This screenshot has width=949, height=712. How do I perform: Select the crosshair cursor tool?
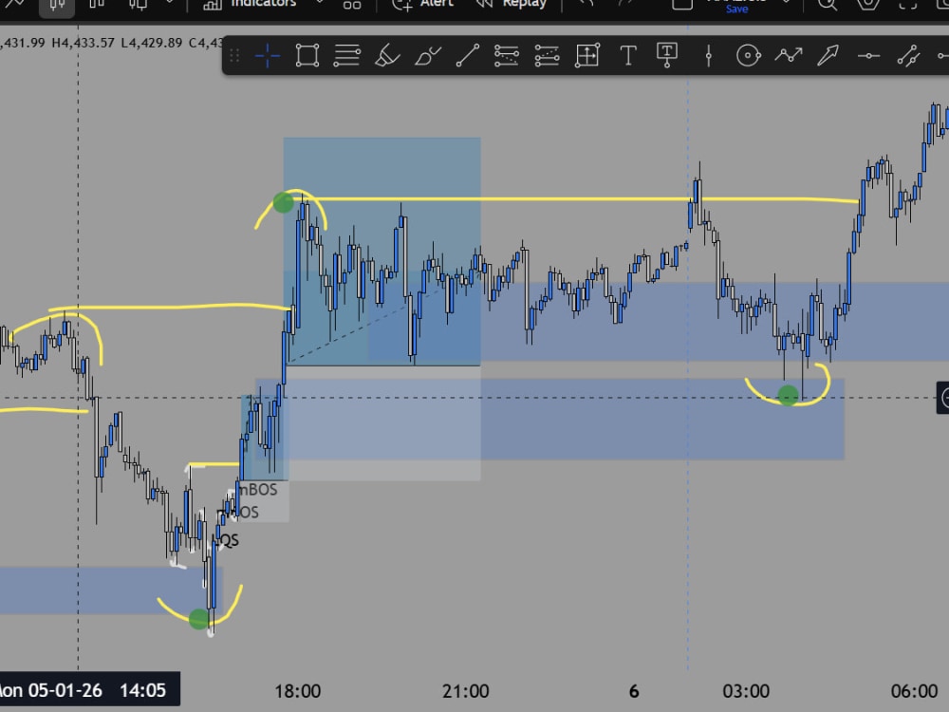267,56
